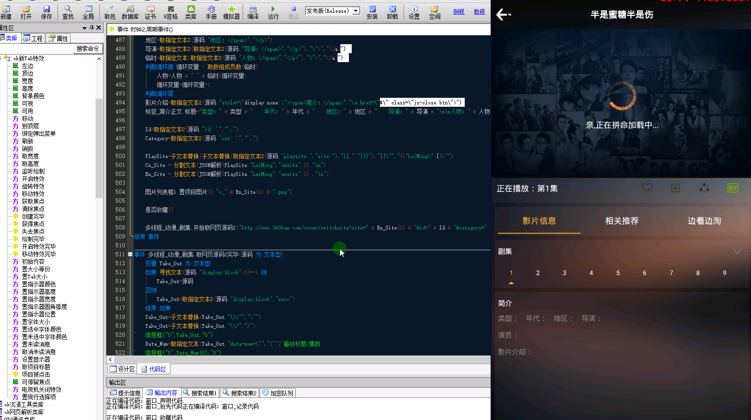Tap the heart favorite icon

pos(647,188)
